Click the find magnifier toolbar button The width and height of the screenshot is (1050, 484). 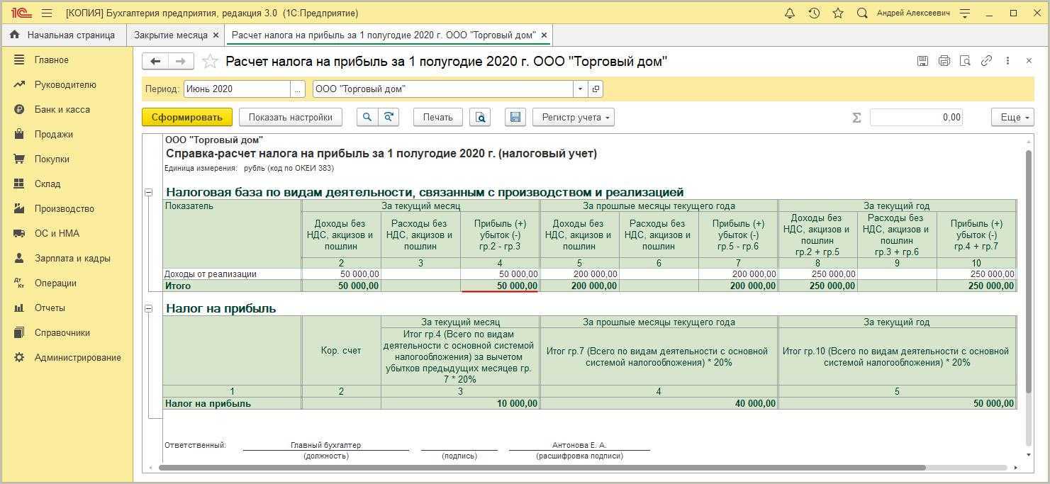pyautogui.click(x=367, y=117)
